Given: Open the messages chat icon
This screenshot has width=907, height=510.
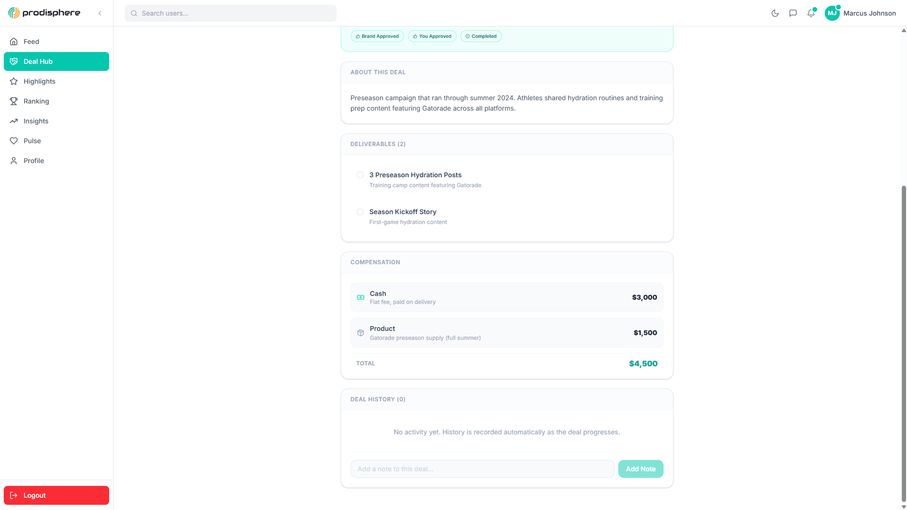Looking at the screenshot, I should (x=793, y=13).
